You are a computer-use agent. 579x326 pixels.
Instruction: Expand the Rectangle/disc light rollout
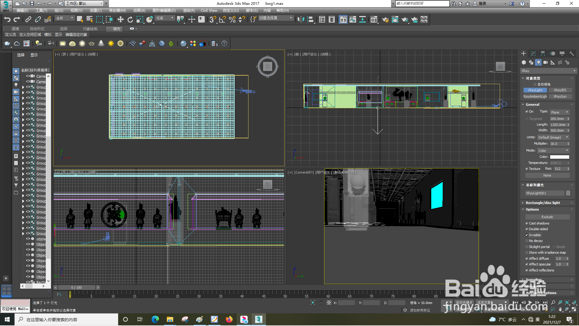point(543,203)
